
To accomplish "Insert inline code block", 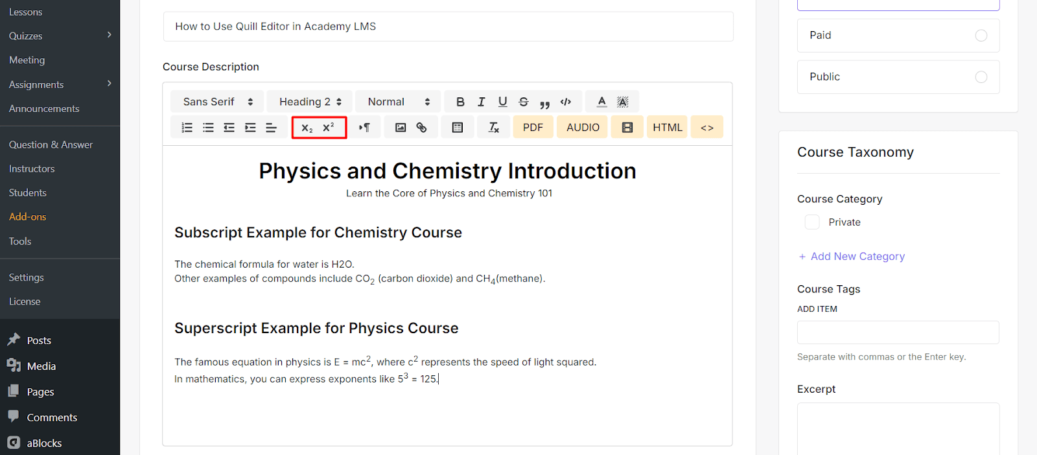I will coord(566,102).
